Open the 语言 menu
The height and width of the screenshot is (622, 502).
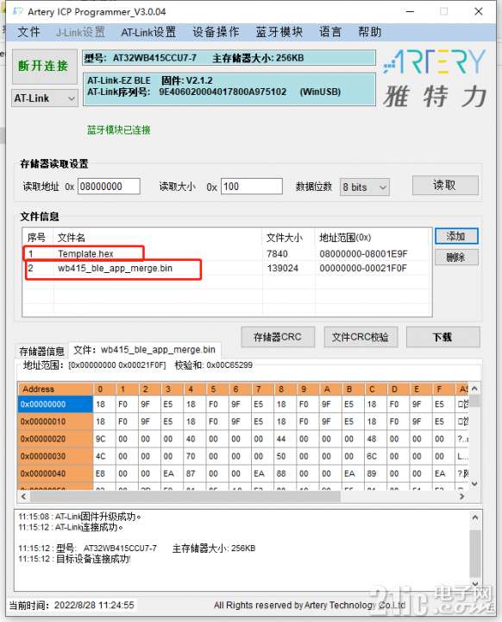pos(330,32)
